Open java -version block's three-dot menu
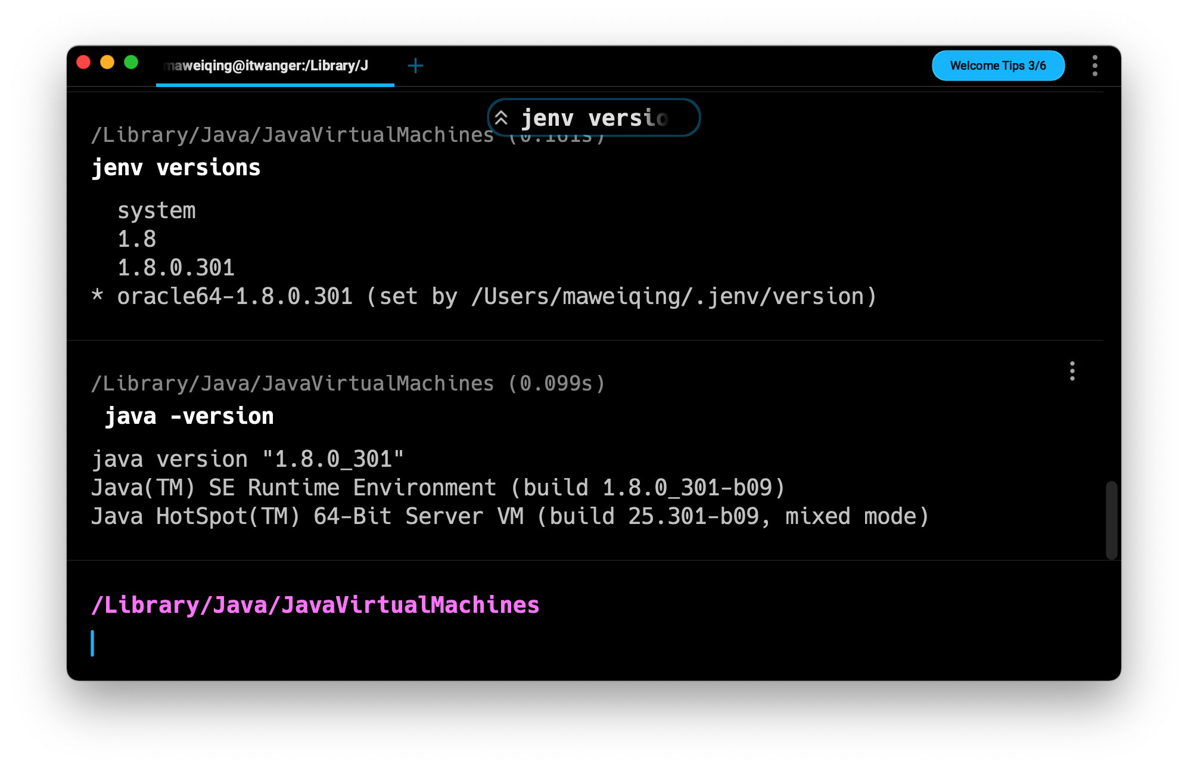 coord(1072,371)
